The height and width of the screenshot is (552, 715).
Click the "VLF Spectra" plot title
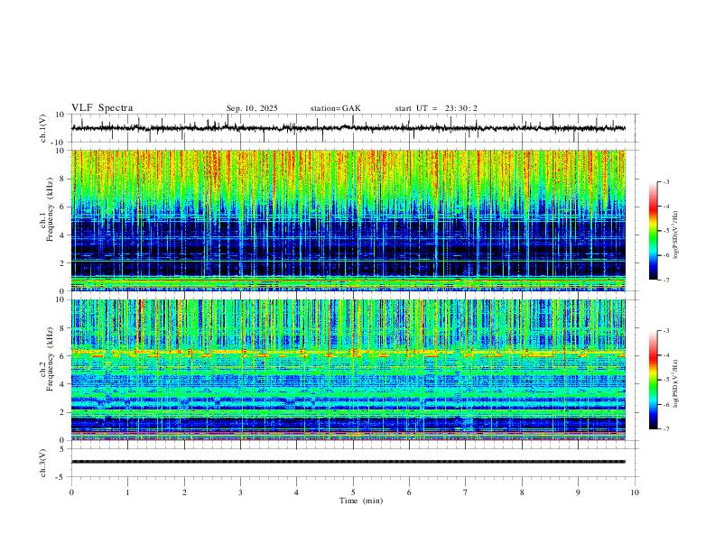click(102, 108)
